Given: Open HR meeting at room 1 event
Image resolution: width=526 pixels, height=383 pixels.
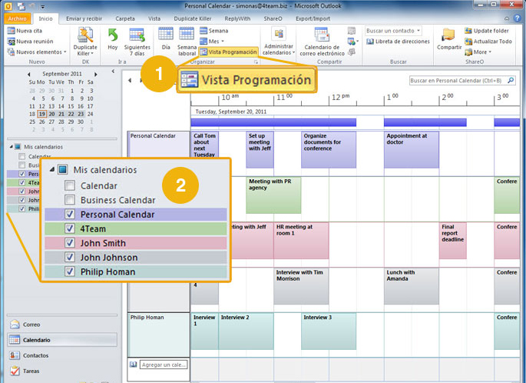Looking at the screenshot, I should (x=301, y=240).
